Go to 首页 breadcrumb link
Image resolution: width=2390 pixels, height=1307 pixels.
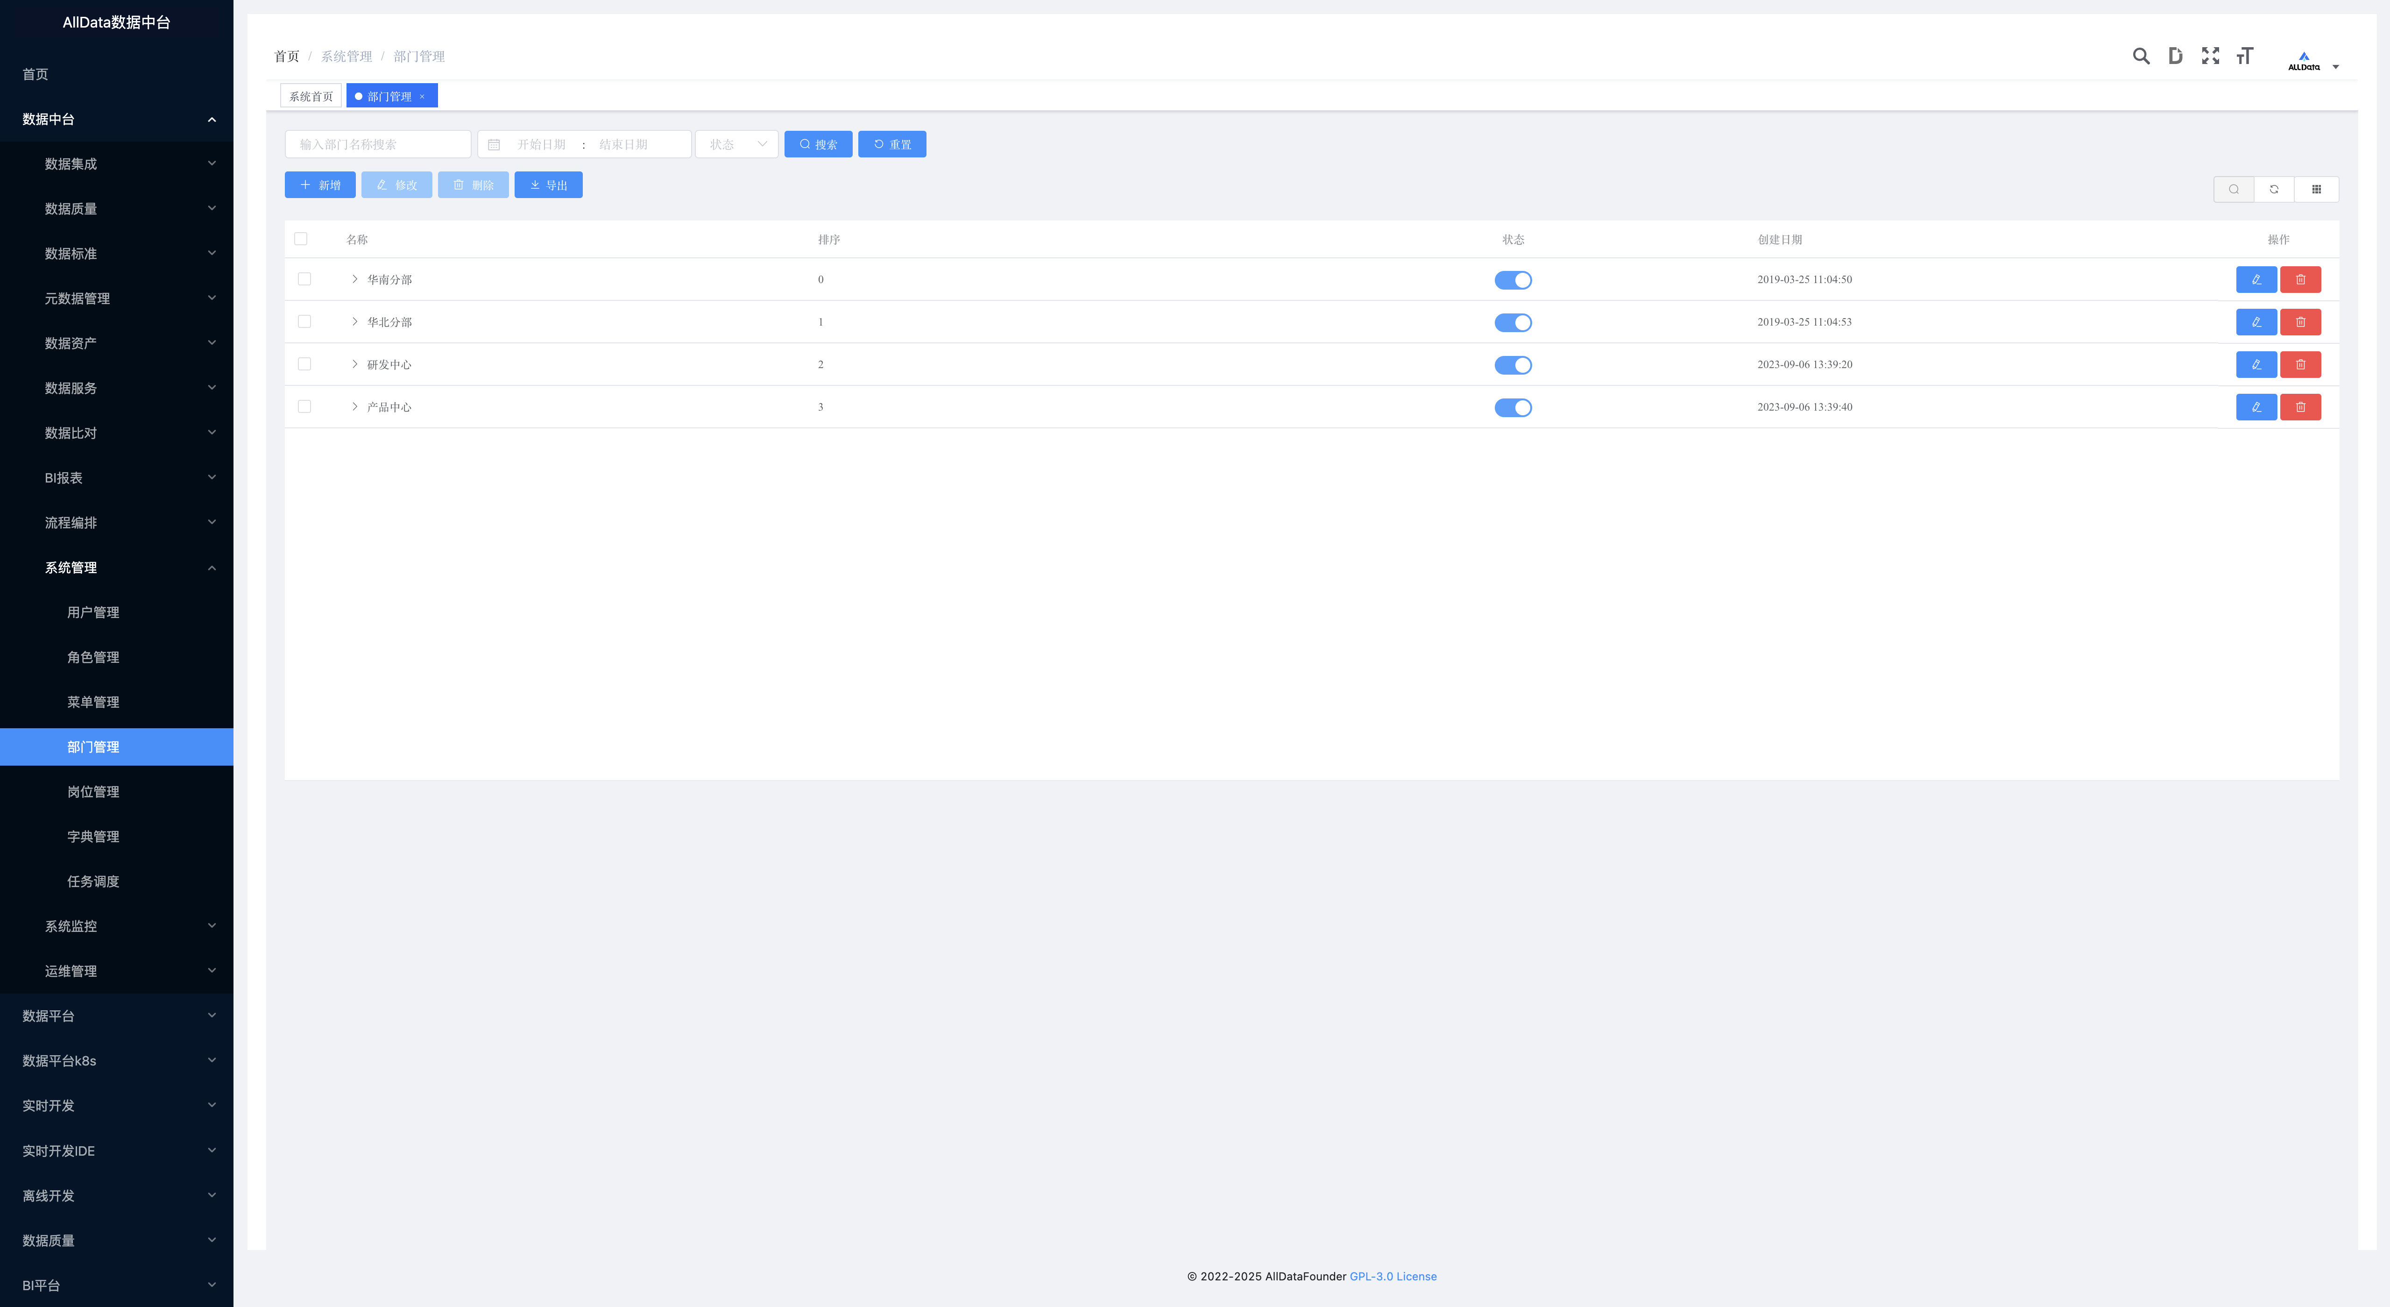point(287,57)
